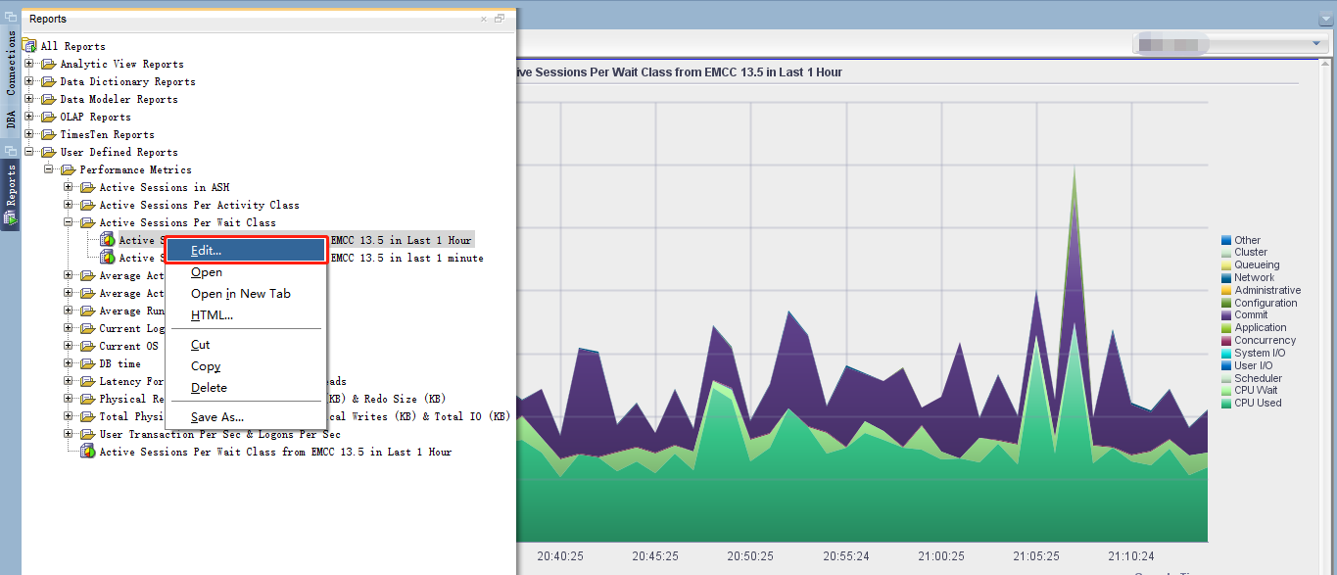The width and height of the screenshot is (1337, 575).
Task: Click the Current OS folder icon
Action: pos(87,346)
